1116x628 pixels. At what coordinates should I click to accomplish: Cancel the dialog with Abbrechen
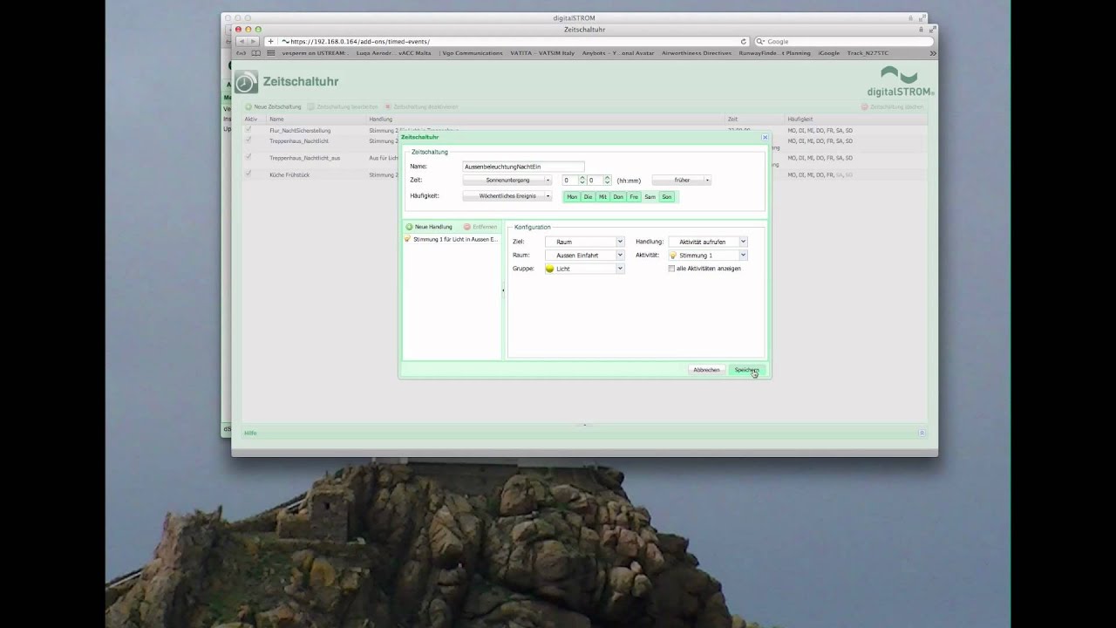[x=706, y=370]
